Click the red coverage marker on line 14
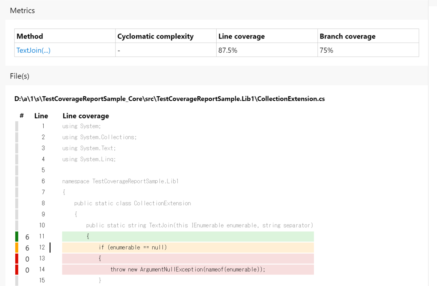The width and height of the screenshot is (437, 286). click(x=17, y=270)
